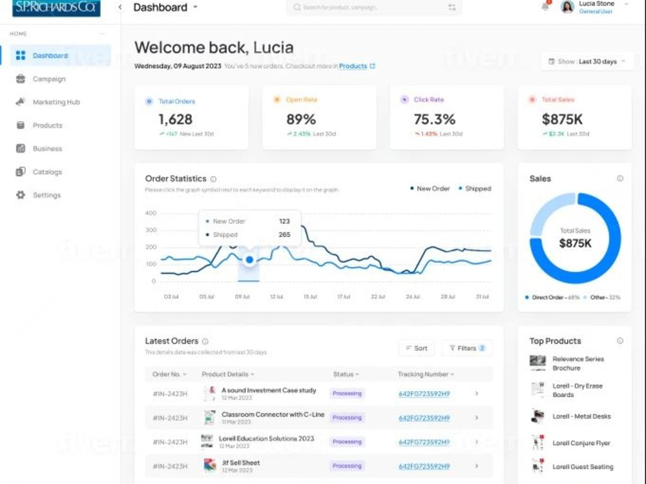Click the Products box icon
This screenshot has height=484, width=646.
[21, 125]
